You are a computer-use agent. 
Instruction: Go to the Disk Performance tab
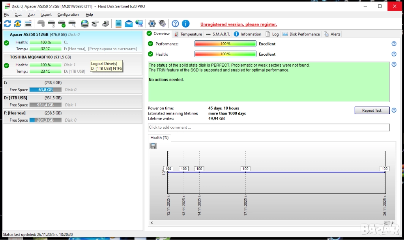point(301,34)
